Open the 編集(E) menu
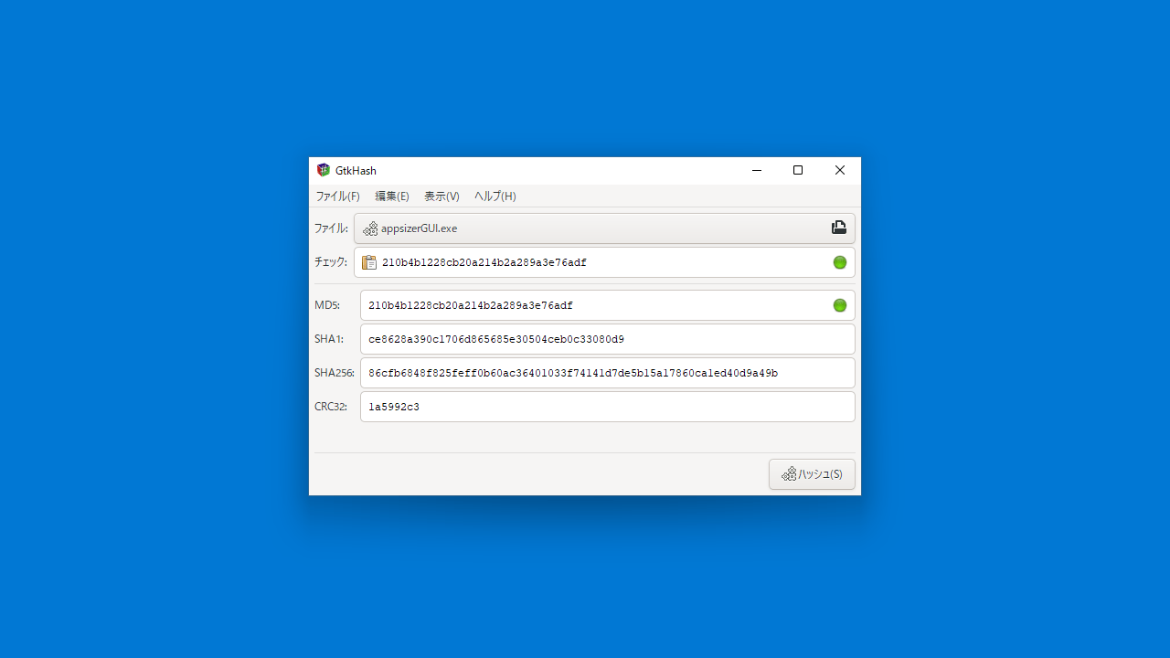The width and height of the screenshot is (1170, 658). tap(392, 196)
